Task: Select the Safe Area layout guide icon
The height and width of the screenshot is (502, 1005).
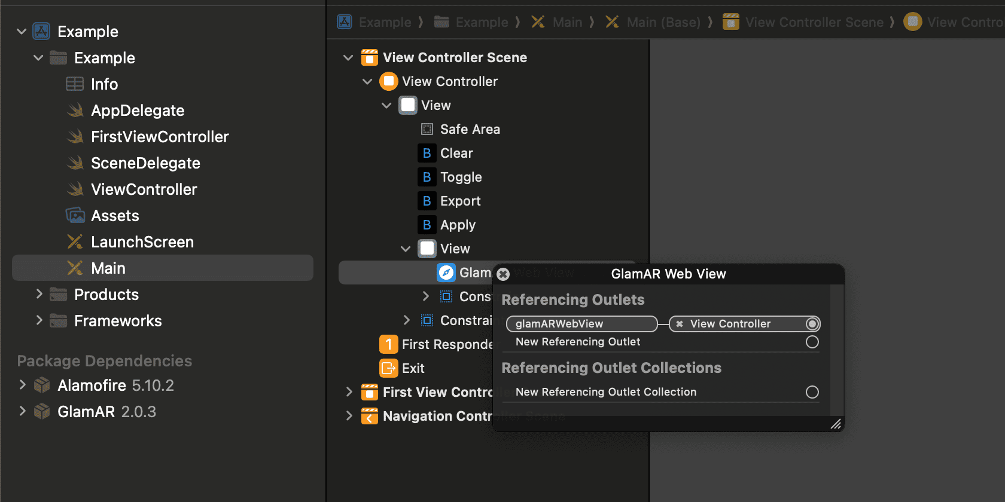Action: pyautogui.click(x=427, y=129)
